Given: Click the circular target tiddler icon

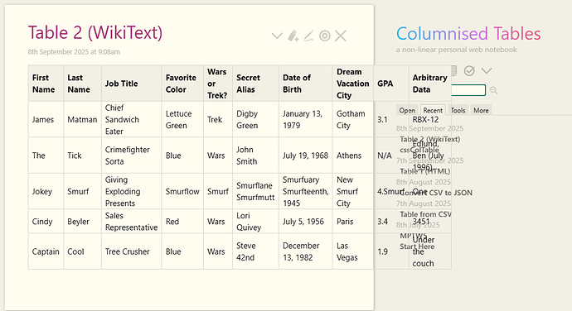Looking at the screenshot, I should (x=325, y=36).
